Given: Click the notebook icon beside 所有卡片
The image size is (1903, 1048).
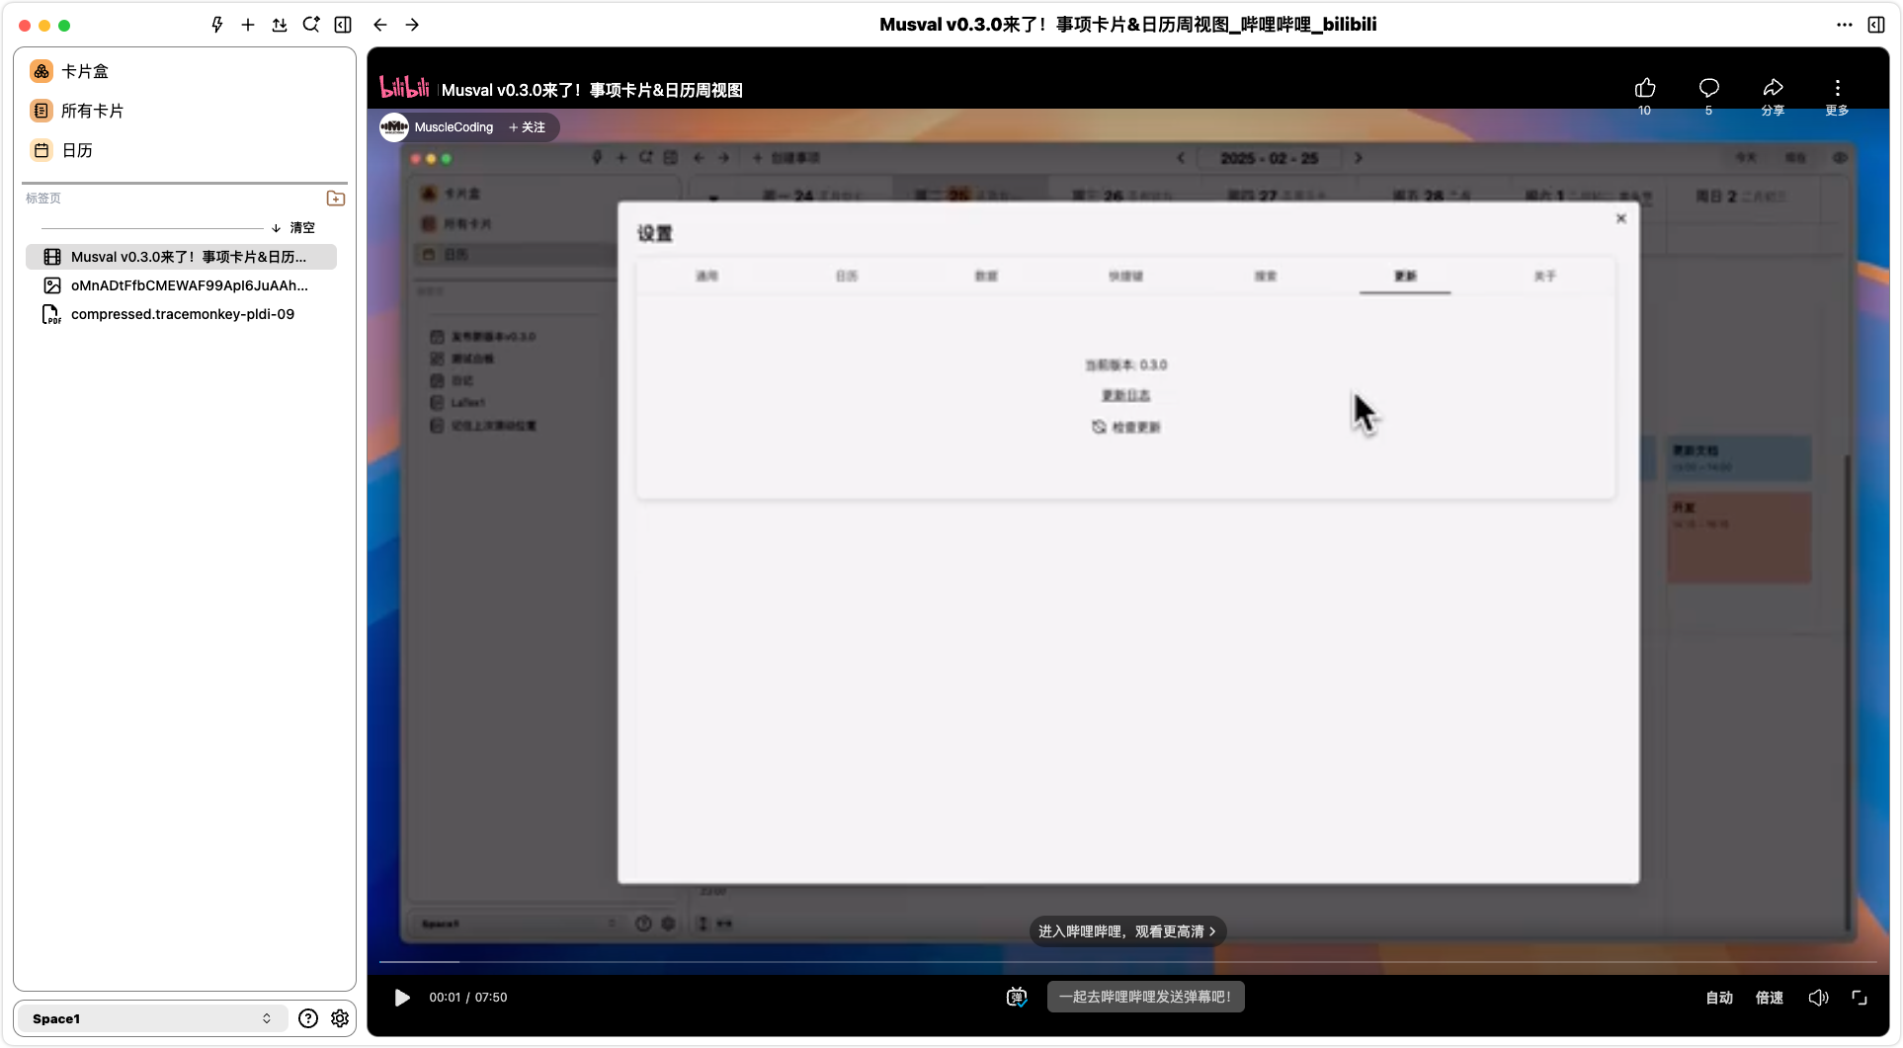Looking at the screenshot, I should [x=41, y=111].
